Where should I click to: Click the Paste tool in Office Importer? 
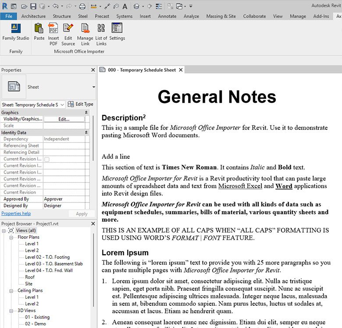click(39, 32)
